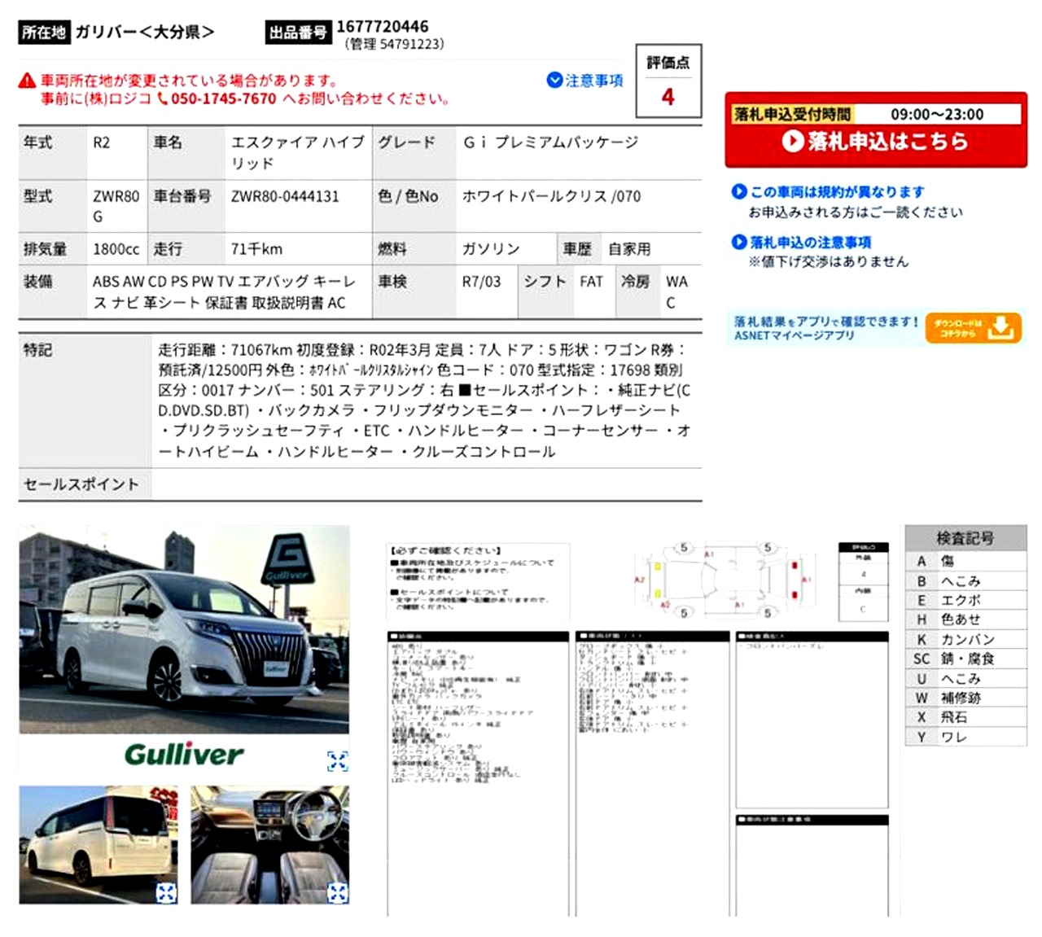Click the red warning triangle icon
The image size is (1042, 937).
(x=28, y=81)
